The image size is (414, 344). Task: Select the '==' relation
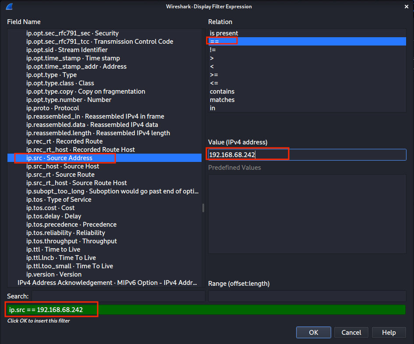point(307,42)
